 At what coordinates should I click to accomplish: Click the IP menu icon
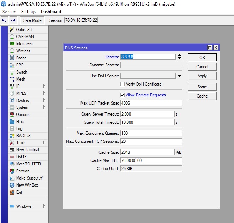[12, 86]
